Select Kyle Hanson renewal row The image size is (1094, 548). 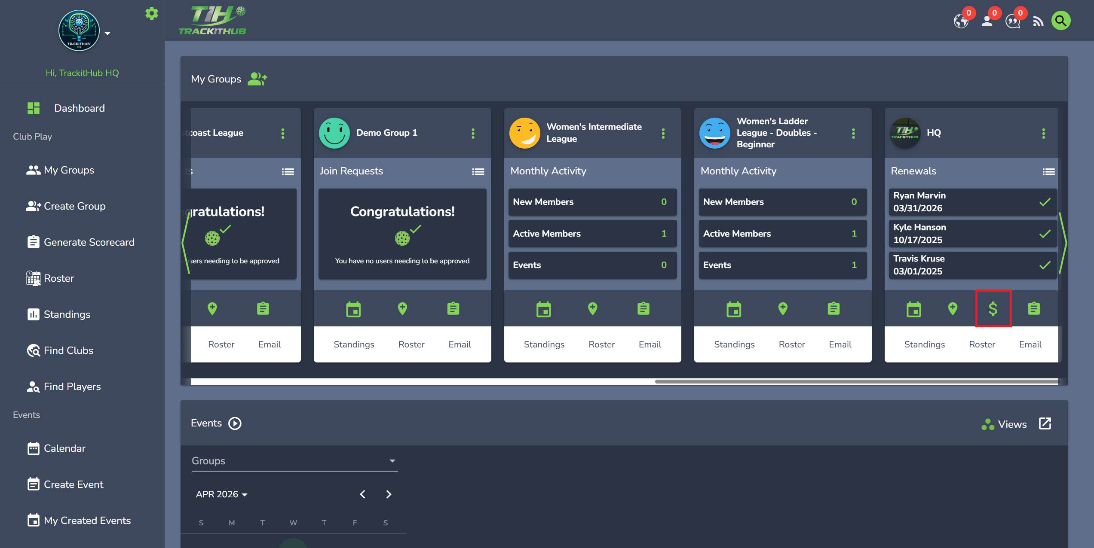[x=972, y=234]
